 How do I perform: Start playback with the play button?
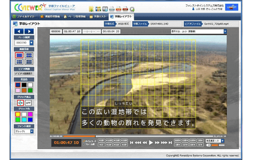[151, 142]
